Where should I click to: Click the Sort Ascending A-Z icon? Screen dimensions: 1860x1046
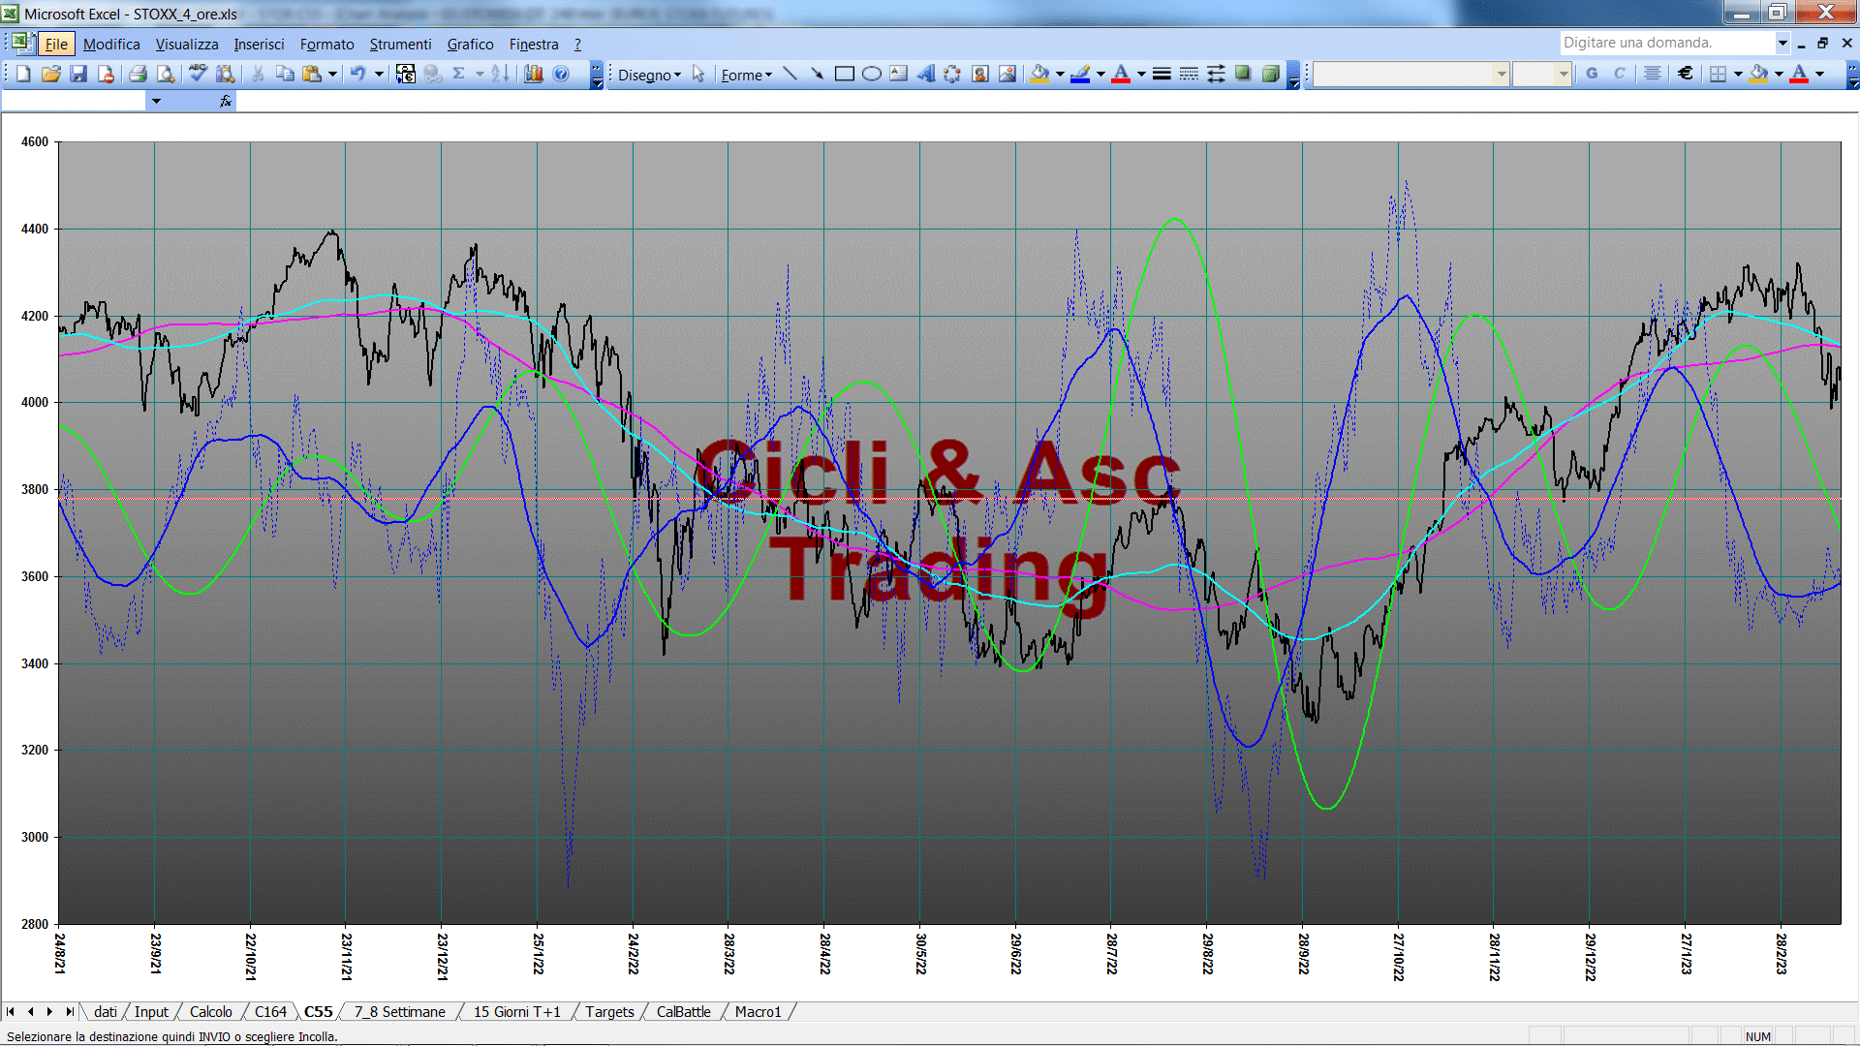[x=500, y=74]
